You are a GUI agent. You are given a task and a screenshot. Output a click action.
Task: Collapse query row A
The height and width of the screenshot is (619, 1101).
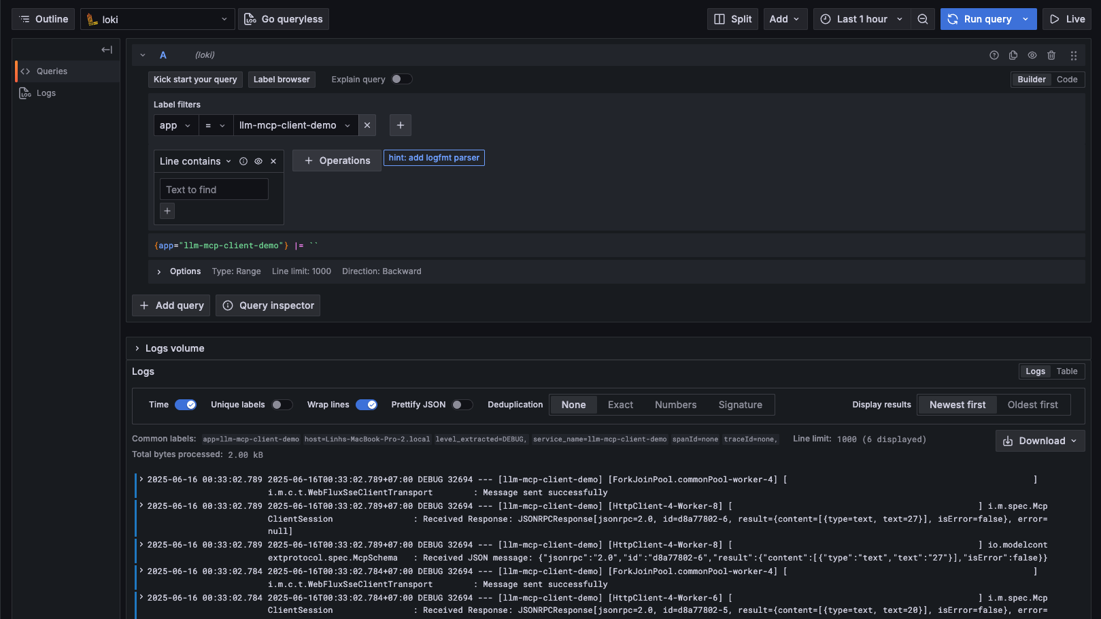point(143,55)
